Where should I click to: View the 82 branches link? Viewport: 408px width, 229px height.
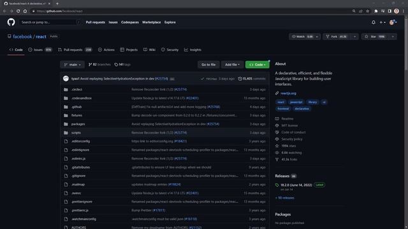pyautogui.click(x=99, y=64)
